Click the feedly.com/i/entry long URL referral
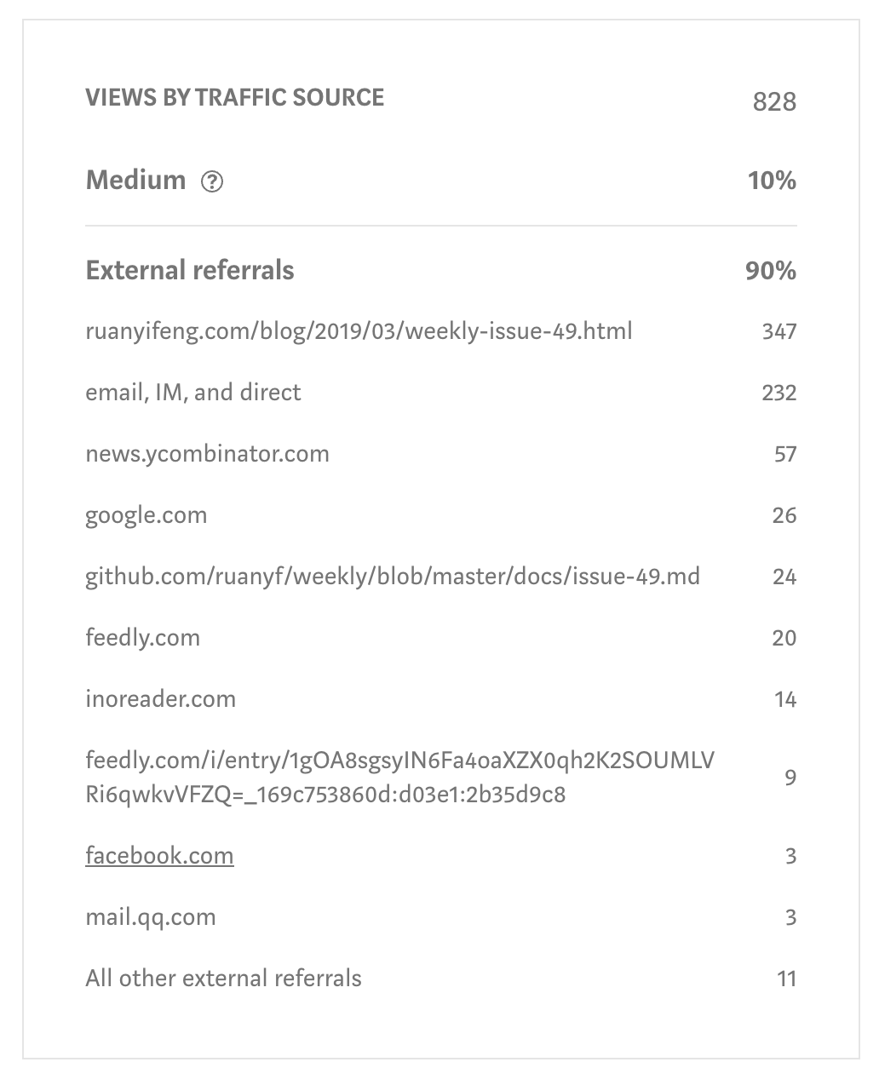 (399, 778)
